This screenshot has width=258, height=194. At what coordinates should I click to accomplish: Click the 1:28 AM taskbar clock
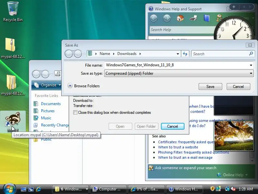pyautogui.click(x=246, y=189)
